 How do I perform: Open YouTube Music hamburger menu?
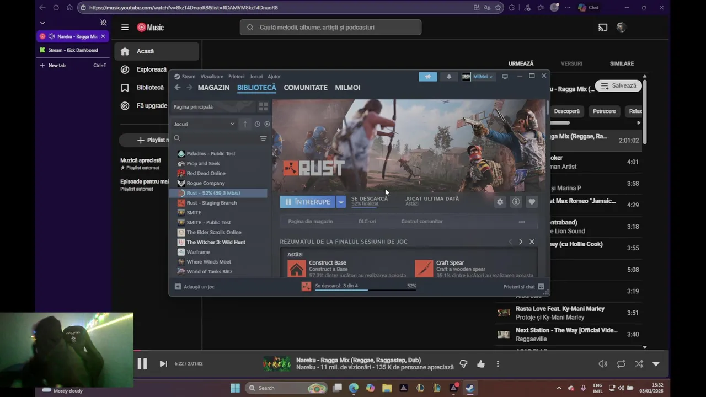pyautogui.click(x=125, y=27)
